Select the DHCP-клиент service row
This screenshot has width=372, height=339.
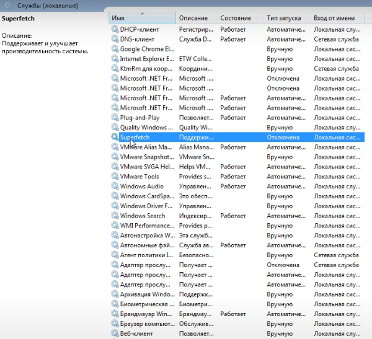[237, 29]
